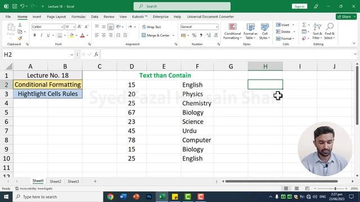360x202 pixels.
Task: Click in the Search box
Action: pos(182,6)
